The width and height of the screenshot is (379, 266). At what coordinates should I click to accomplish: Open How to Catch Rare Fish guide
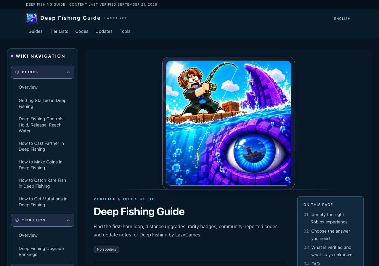coord(42,183)
